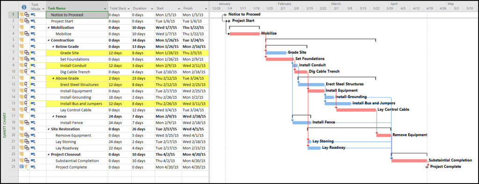Click the Indicators info column header icon
This screenshot has width=479, height=184.
24,7
